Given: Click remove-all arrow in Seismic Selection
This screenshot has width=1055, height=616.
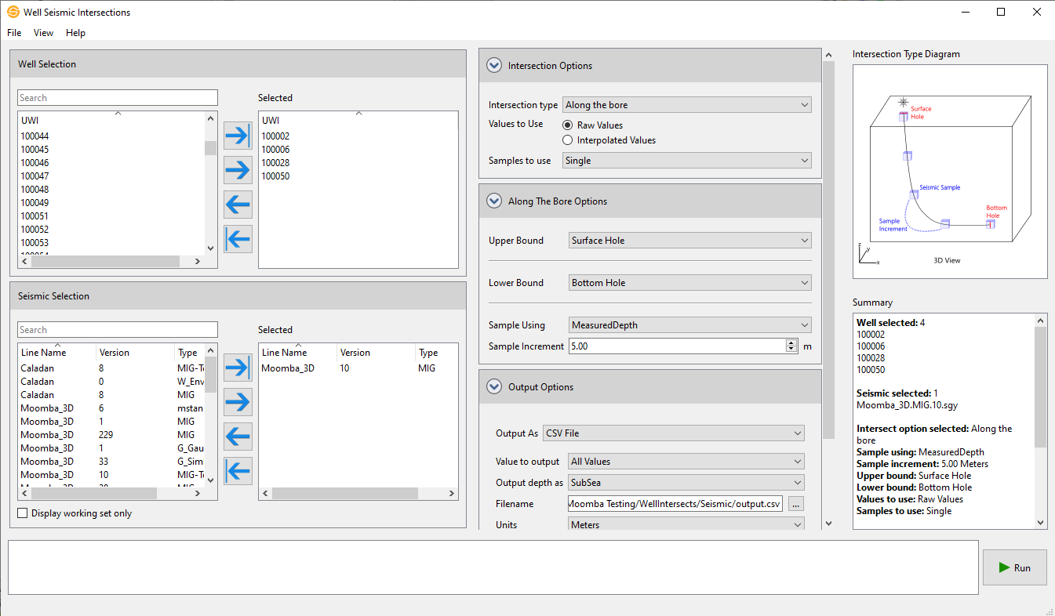Looking at the screenshot, I should [x=238, y=470].
